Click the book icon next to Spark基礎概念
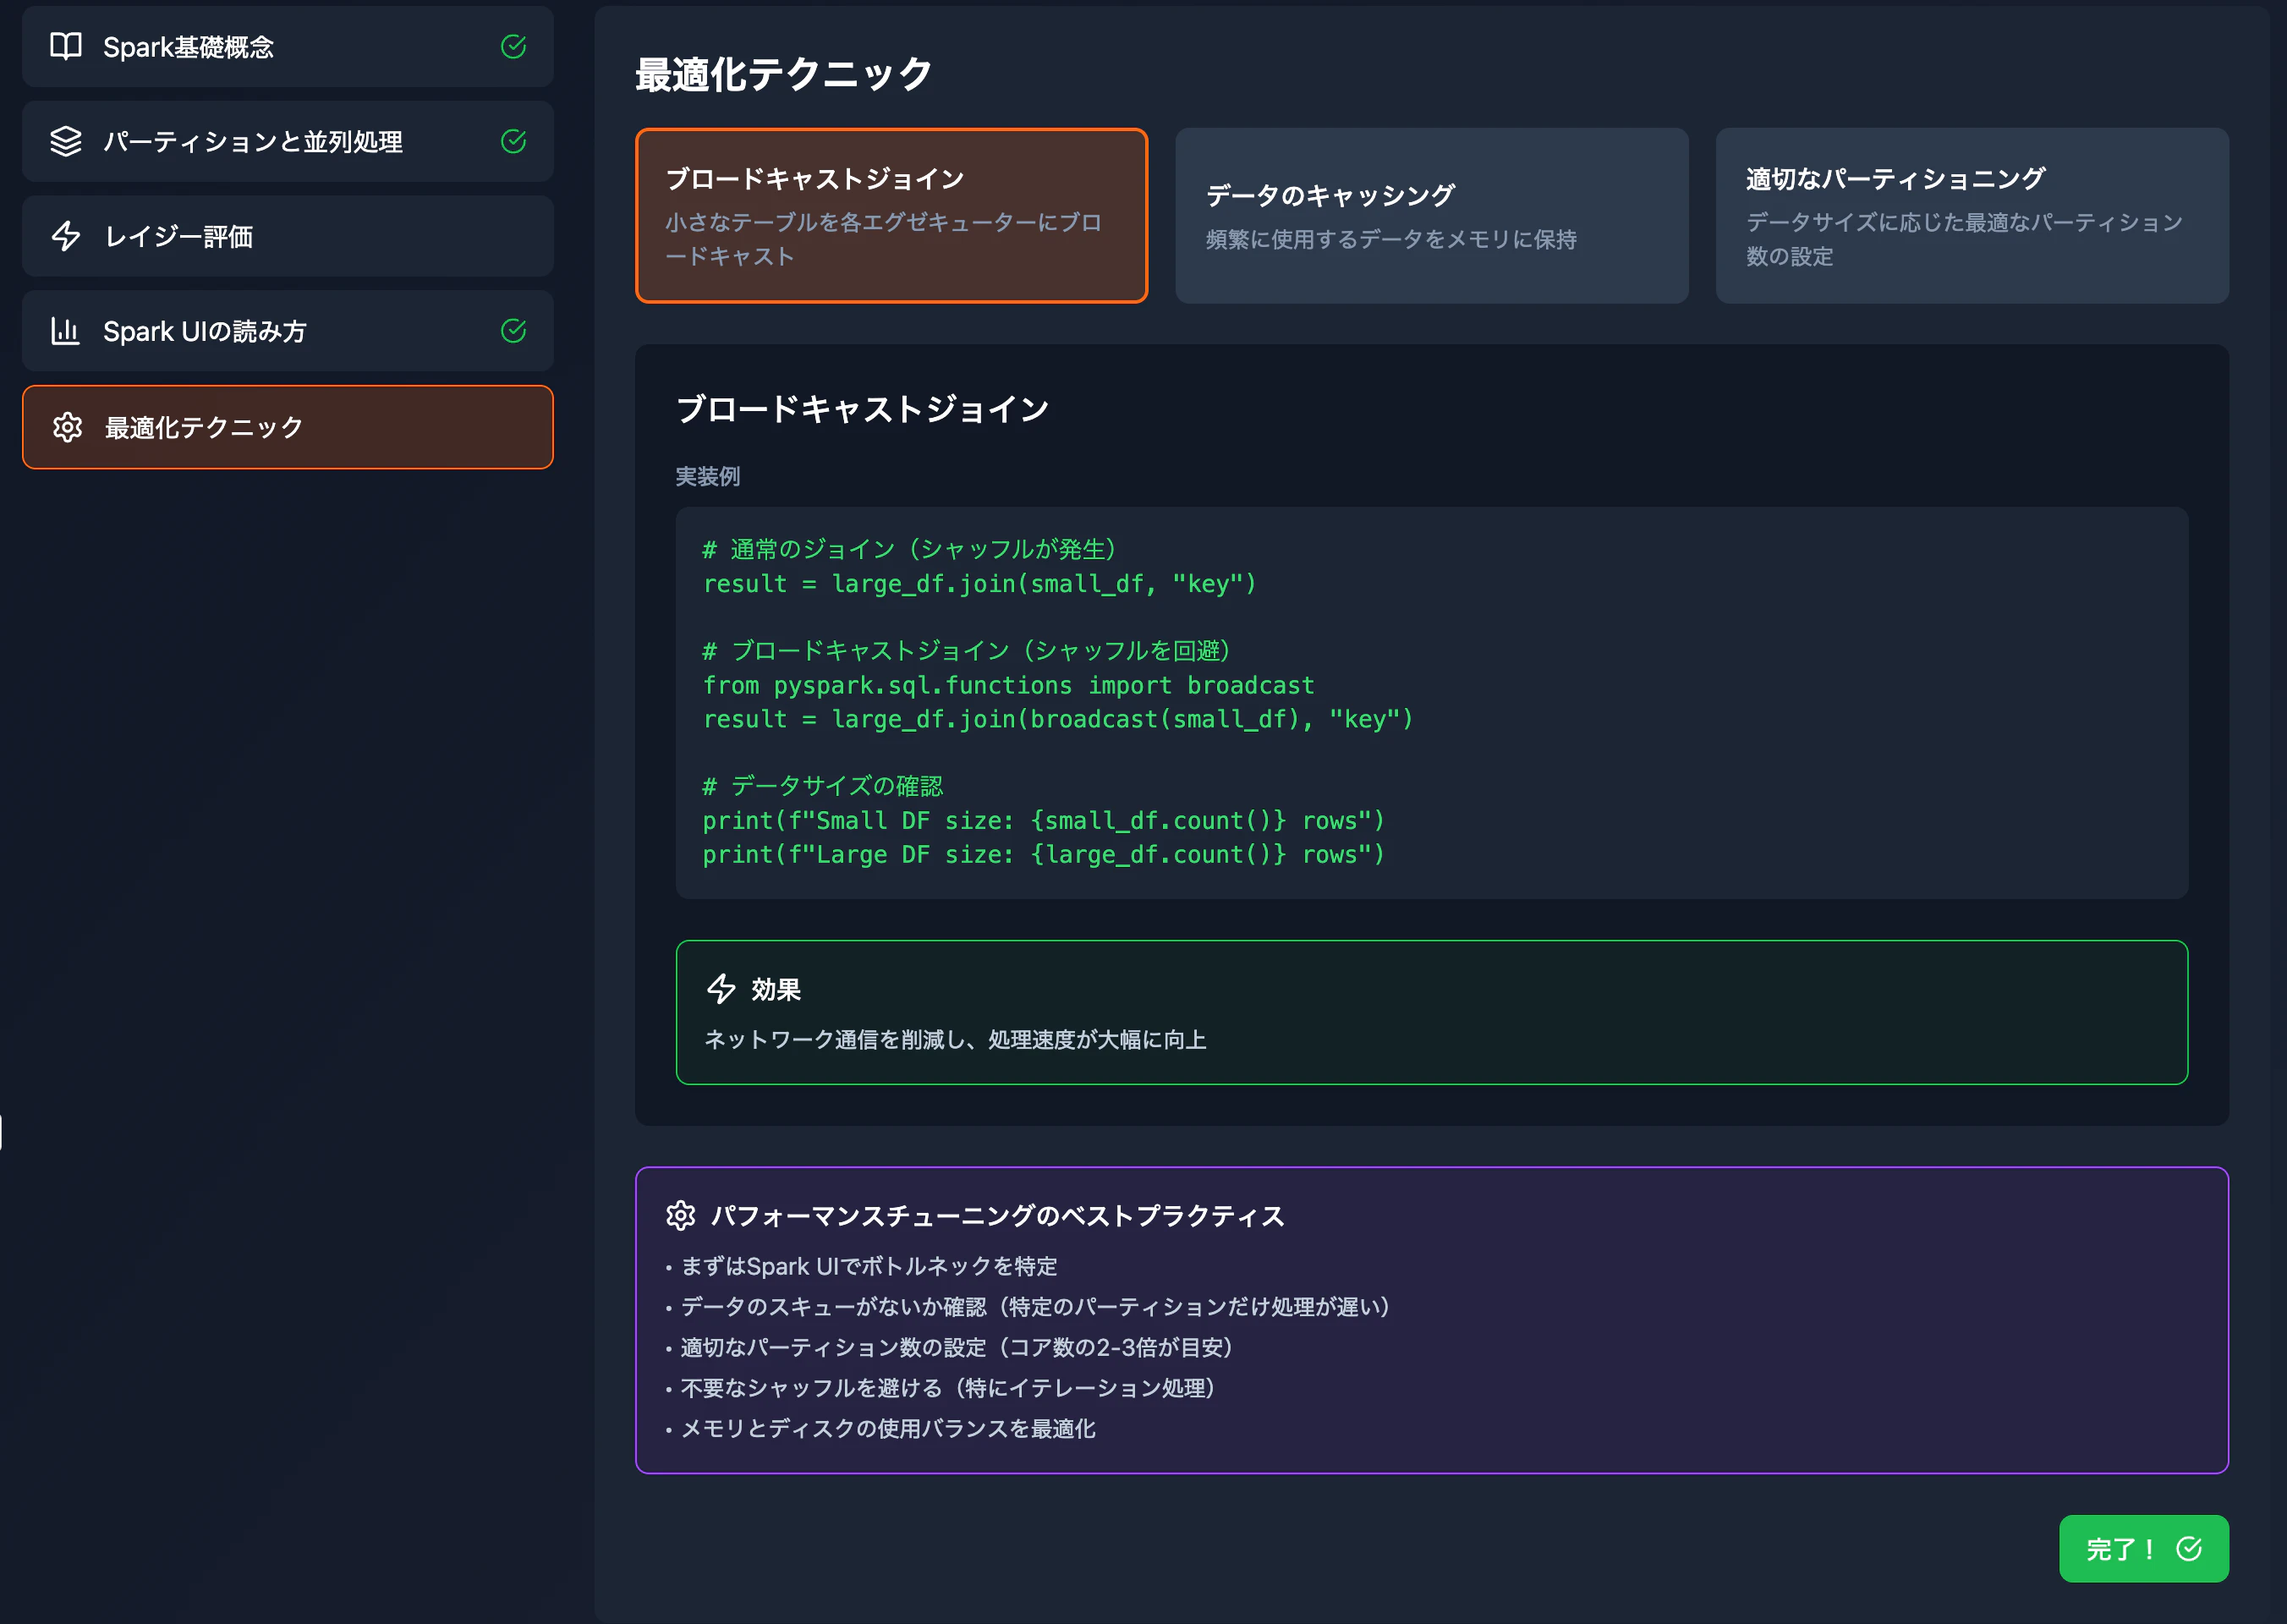 [65, 46]
